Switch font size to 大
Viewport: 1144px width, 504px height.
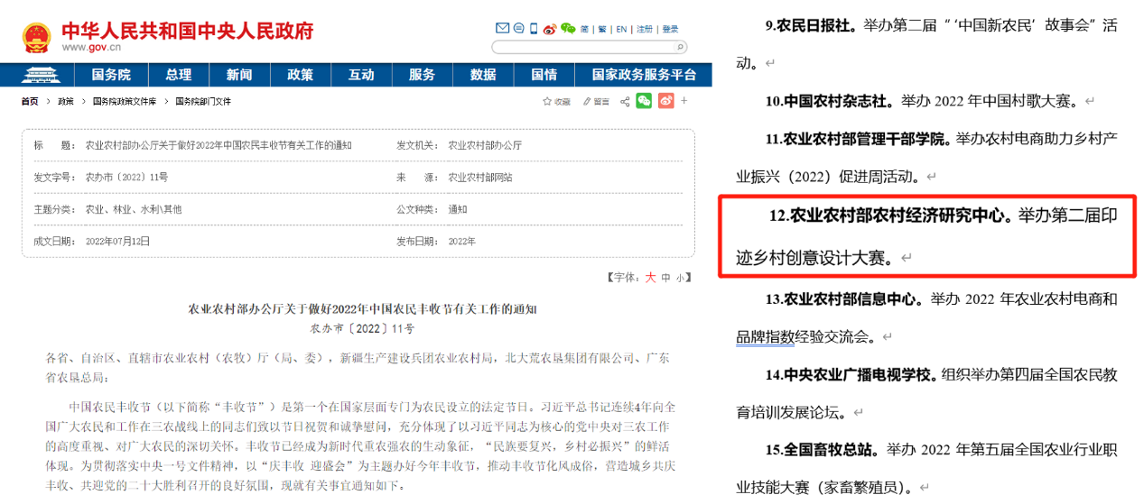[649, 278]
